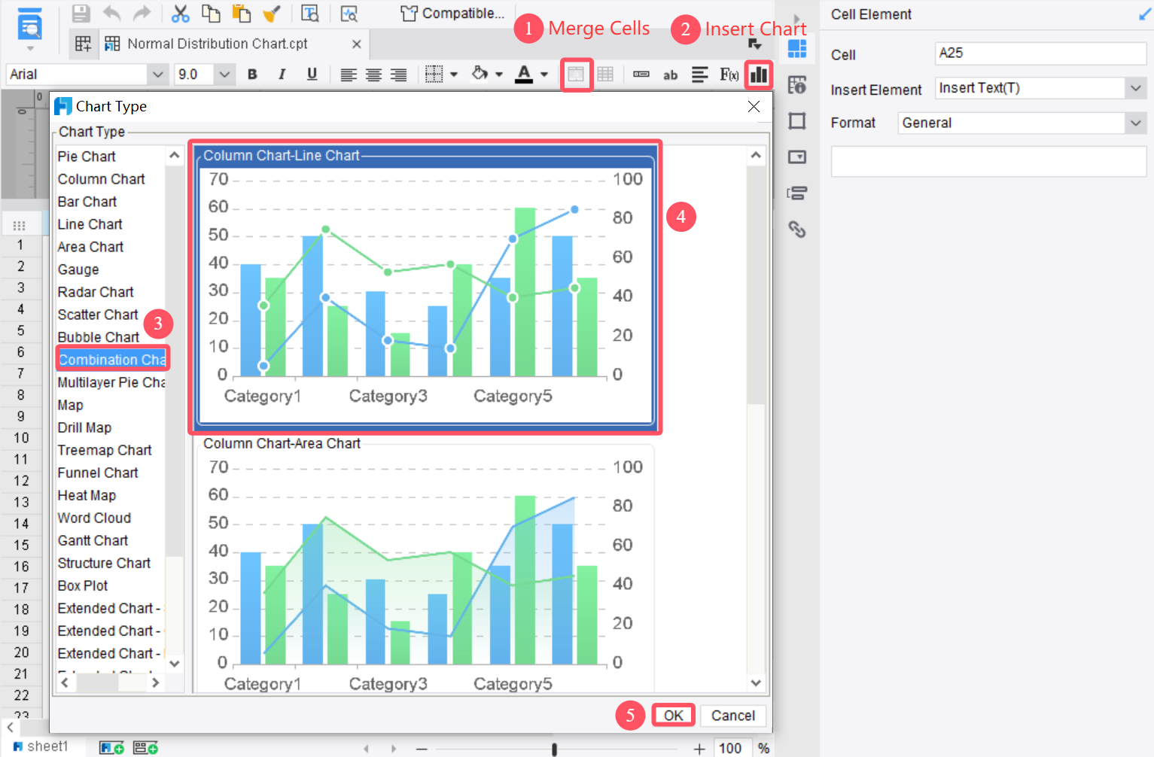Toggle underline formatting

pos(312,74)
